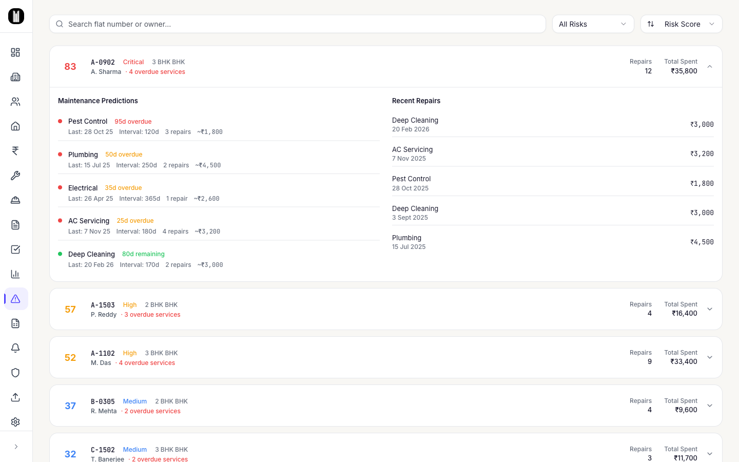This screenshot has height=462, width=739.
Task: Select the Pest Control prediction row
Action: point(219,126)
